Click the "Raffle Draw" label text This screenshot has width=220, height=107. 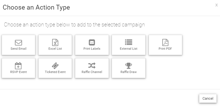pyautogui.click(x=129, y=72)
